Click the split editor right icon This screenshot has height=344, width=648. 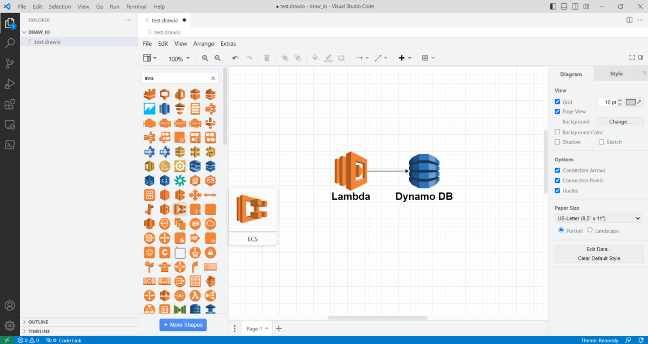point(630,20)
